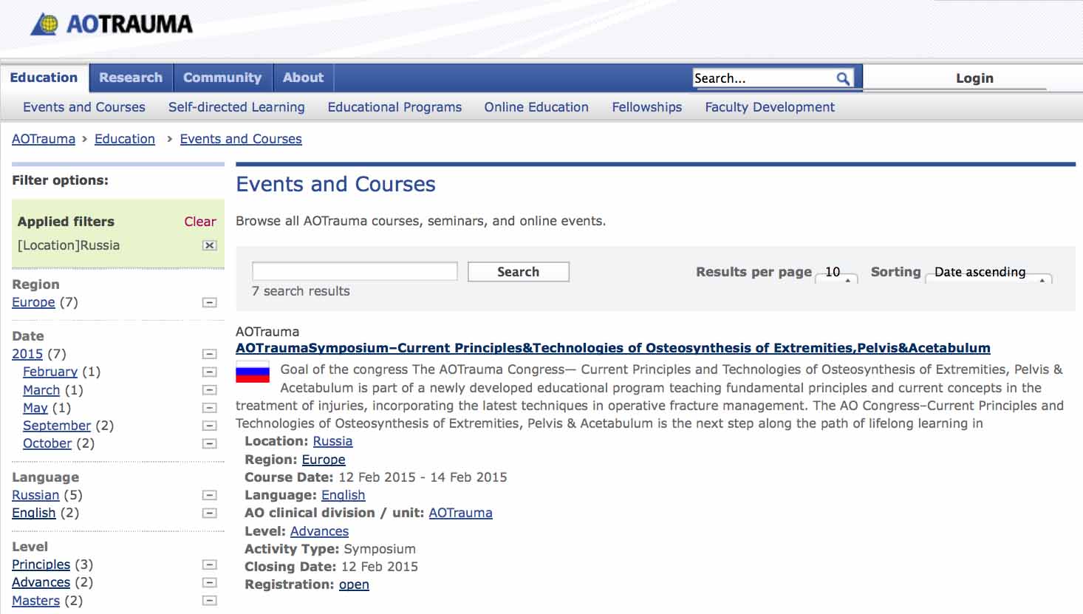The width and height of the screenshot is (1083, 614).
Task: Click the minus icon beside Principles level
Action: click(x=210, y=564)
